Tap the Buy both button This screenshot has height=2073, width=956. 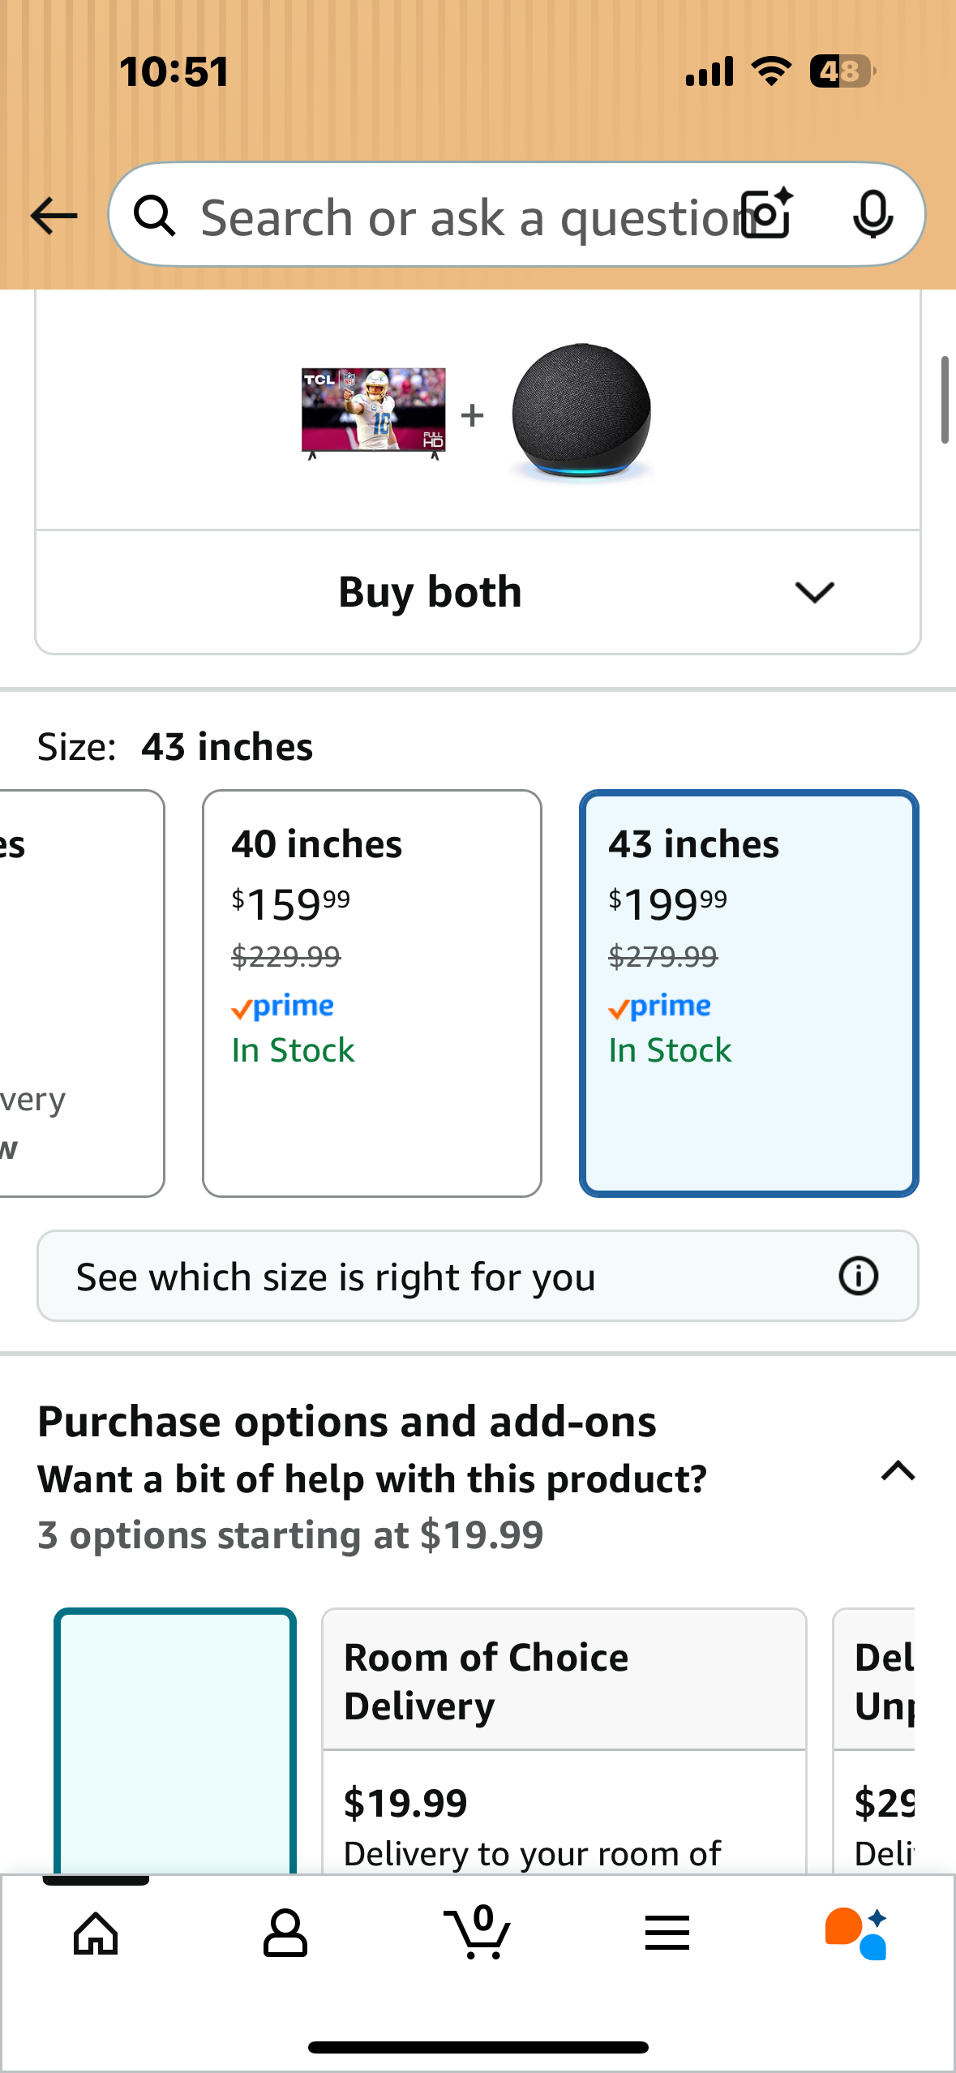pos(430,591)
